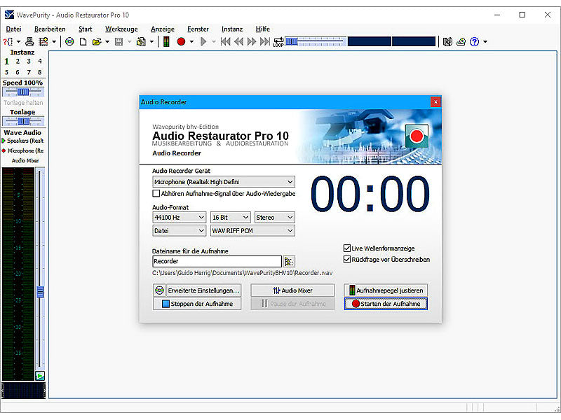Click the play button in main toolbar
The width and height of the screenshot is (561, 420).
[203, 42]
